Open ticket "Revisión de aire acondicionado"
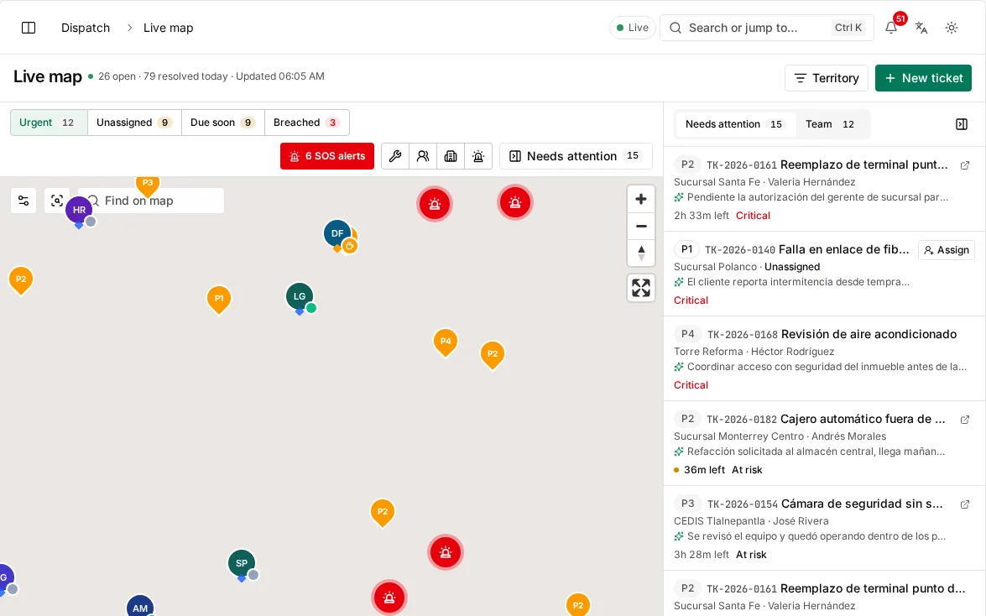The image size is (986, 616). 869,334
